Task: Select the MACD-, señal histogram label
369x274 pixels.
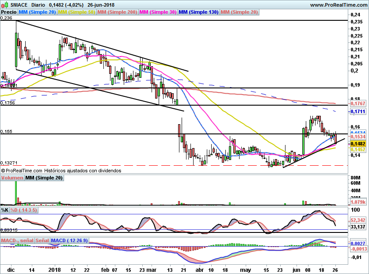Action: pyautogui.click(x=17, y=240)
